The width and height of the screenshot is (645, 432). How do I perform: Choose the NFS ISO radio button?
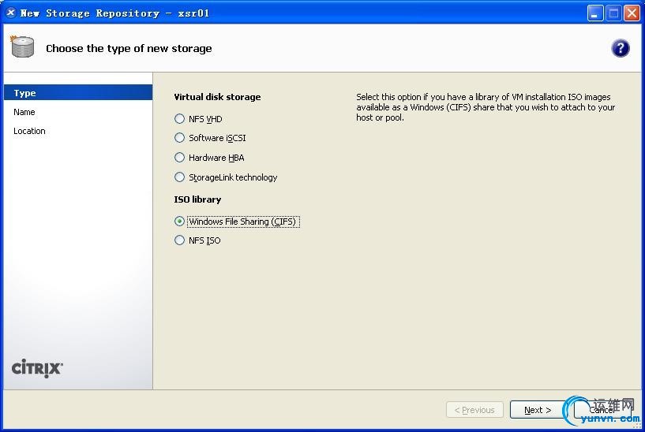click(179, 240)
